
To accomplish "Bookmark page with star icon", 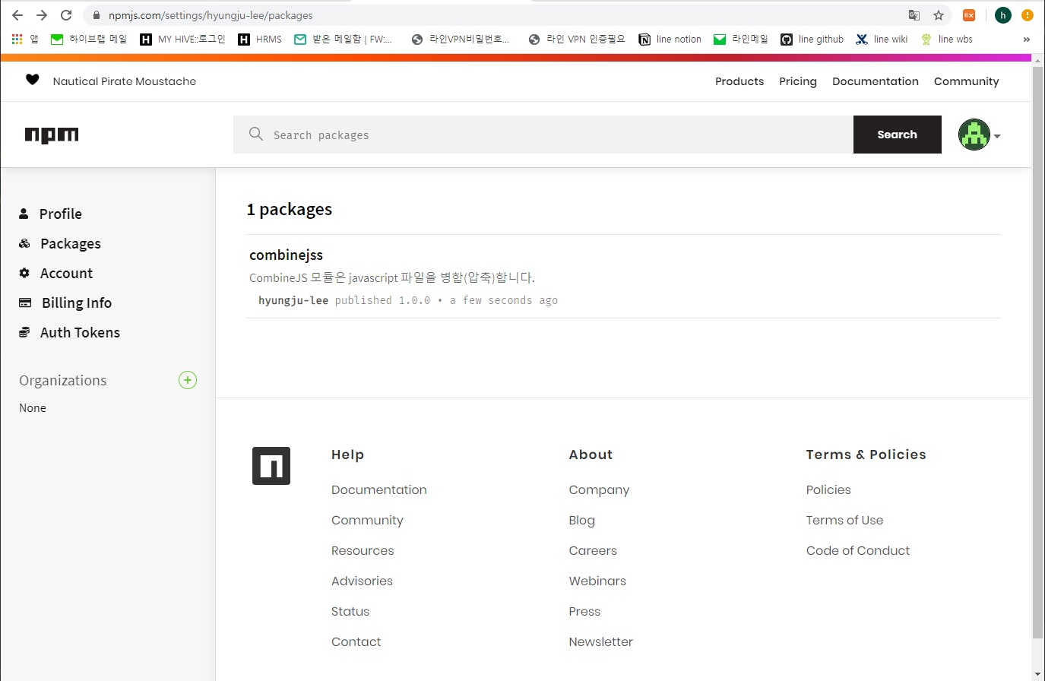I will pos(939,15).
